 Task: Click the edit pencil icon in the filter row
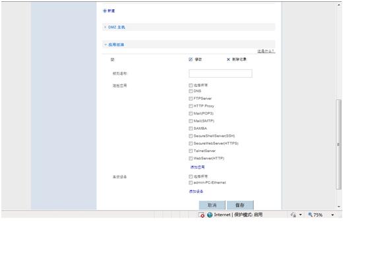191,59
